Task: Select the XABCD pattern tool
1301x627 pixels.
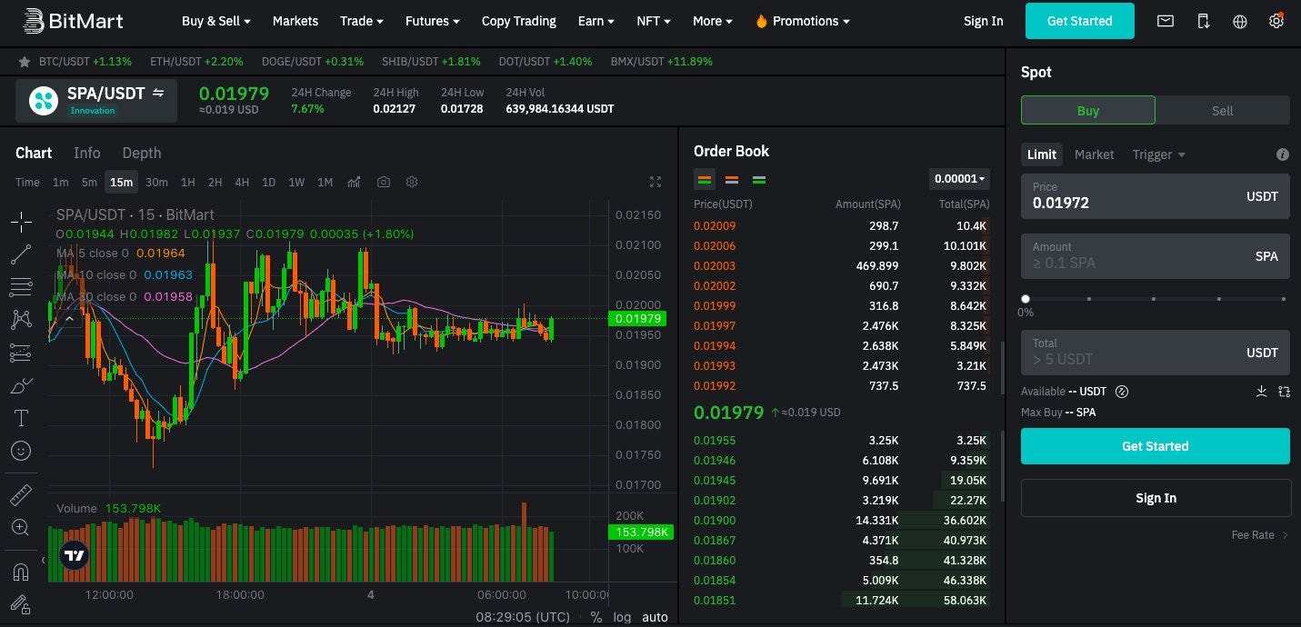Action: pyautogui.click(x=21, y=320)
